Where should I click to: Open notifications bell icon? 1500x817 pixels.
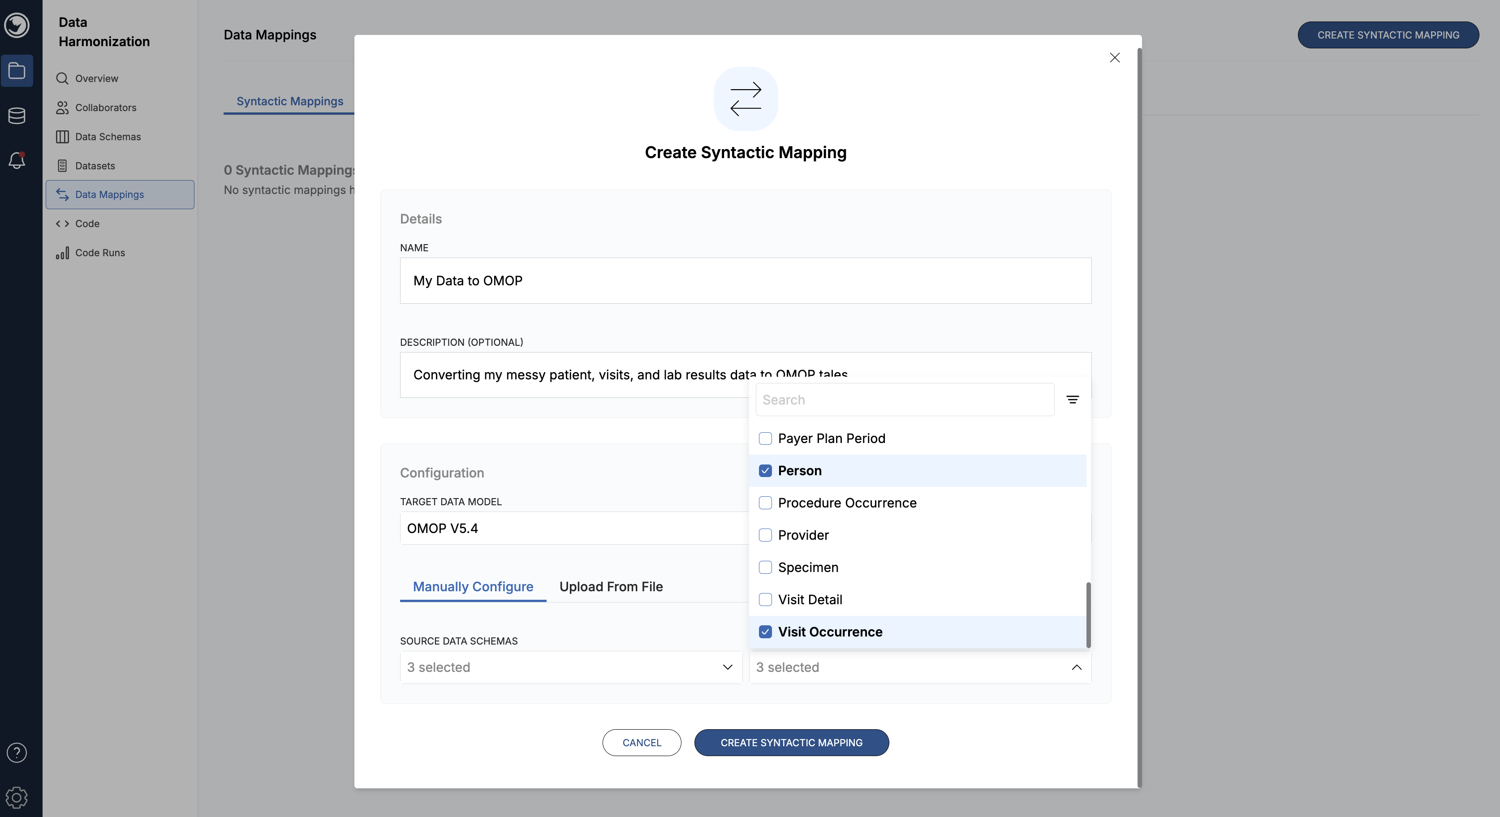(x=17, y=160)
